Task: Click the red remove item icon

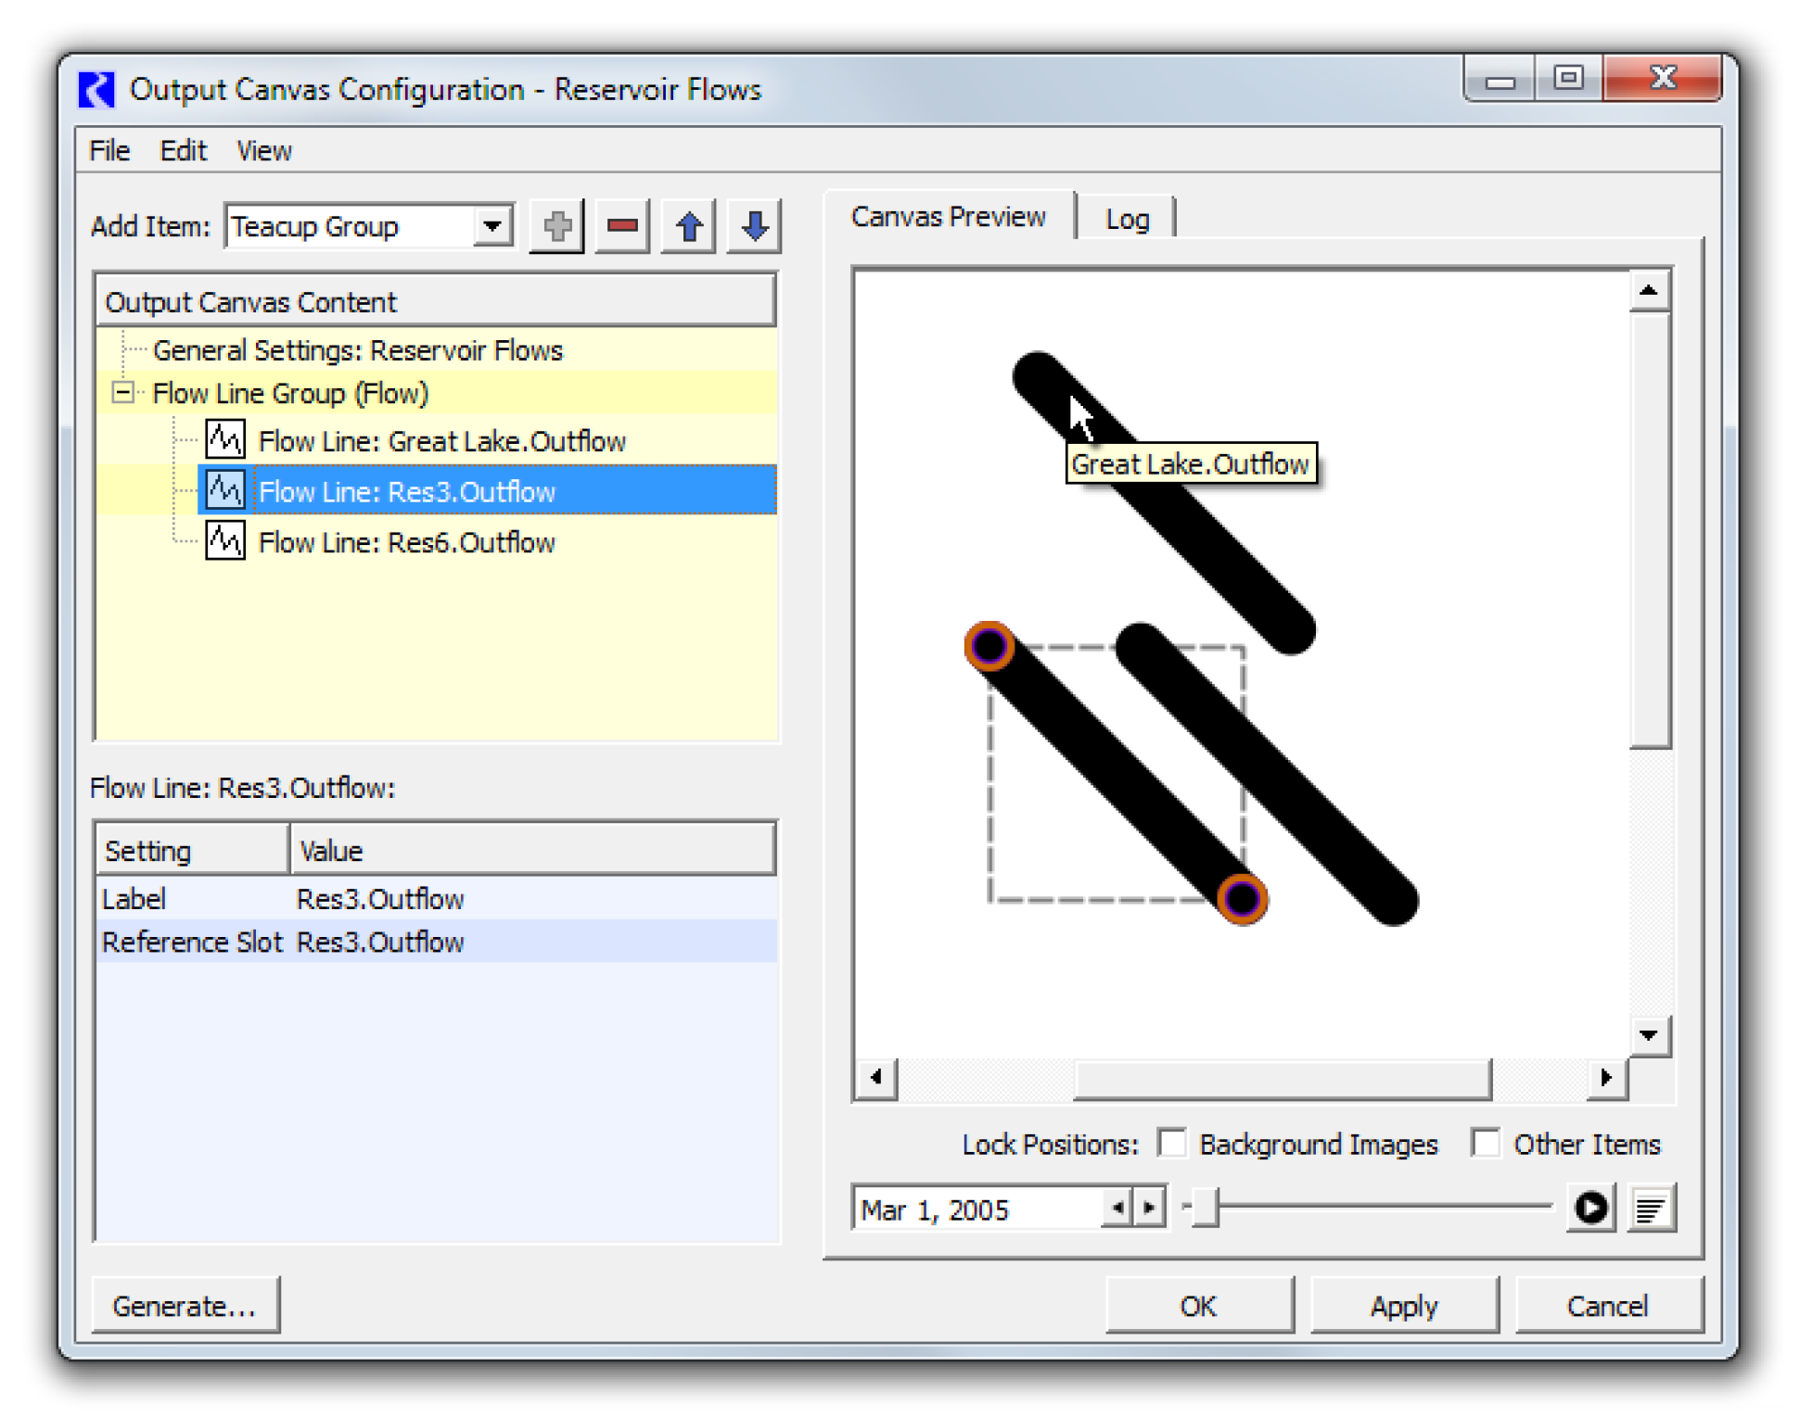Action: click(x=622, y=226)
